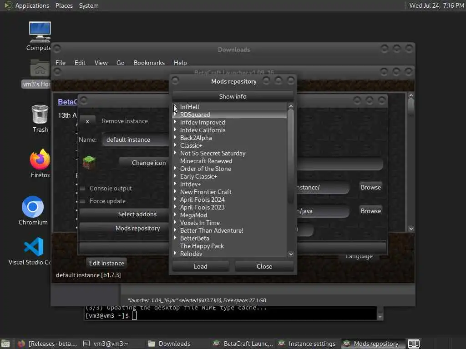Click the workspace switcher icon in taskbar
This screenshot has width=466, height=349.
413,344
